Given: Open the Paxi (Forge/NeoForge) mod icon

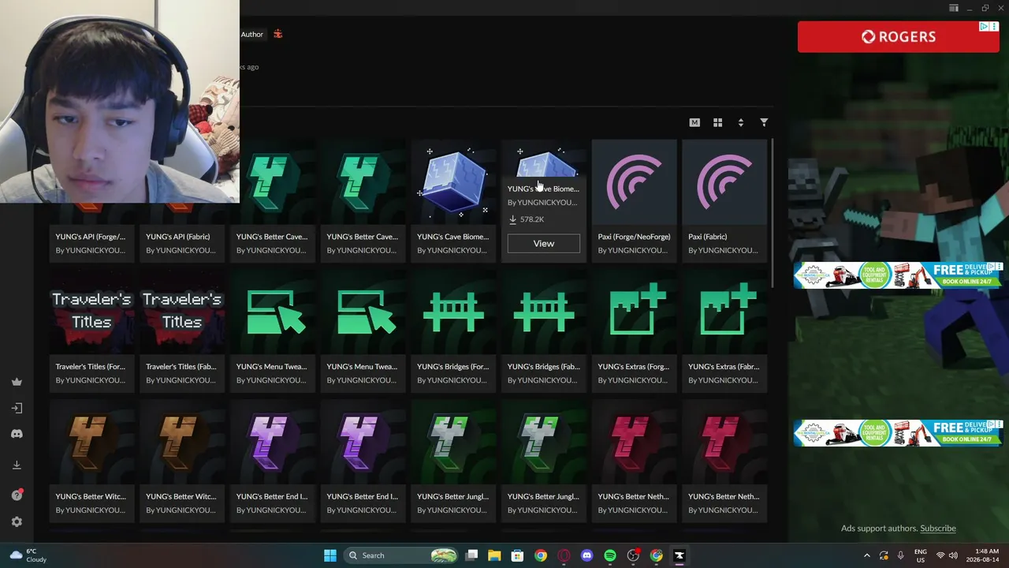Looking at the screenshot, I should click(635, 183).
